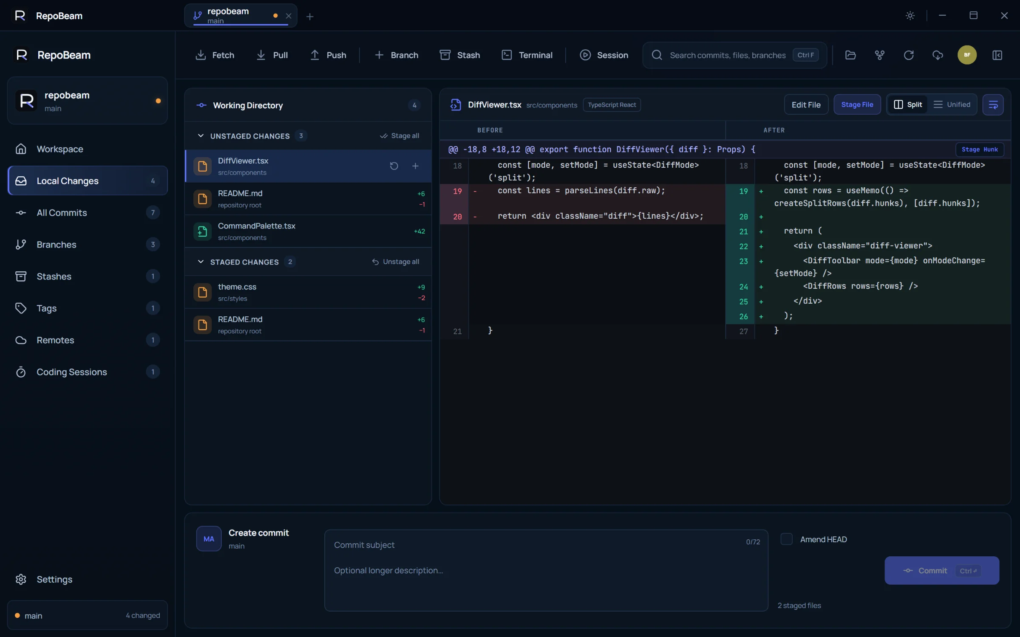This screenshot has height=637, width=1020.
Task: Click the Working Directory header
Action: tap(308, 105)
